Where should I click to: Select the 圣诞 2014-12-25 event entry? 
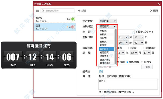55,27
